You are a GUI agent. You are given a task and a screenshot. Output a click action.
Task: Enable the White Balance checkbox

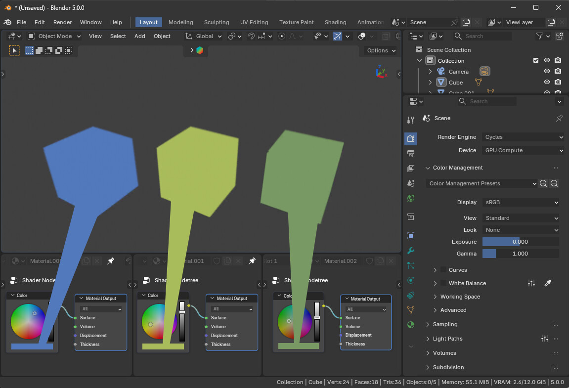point(443,283)
